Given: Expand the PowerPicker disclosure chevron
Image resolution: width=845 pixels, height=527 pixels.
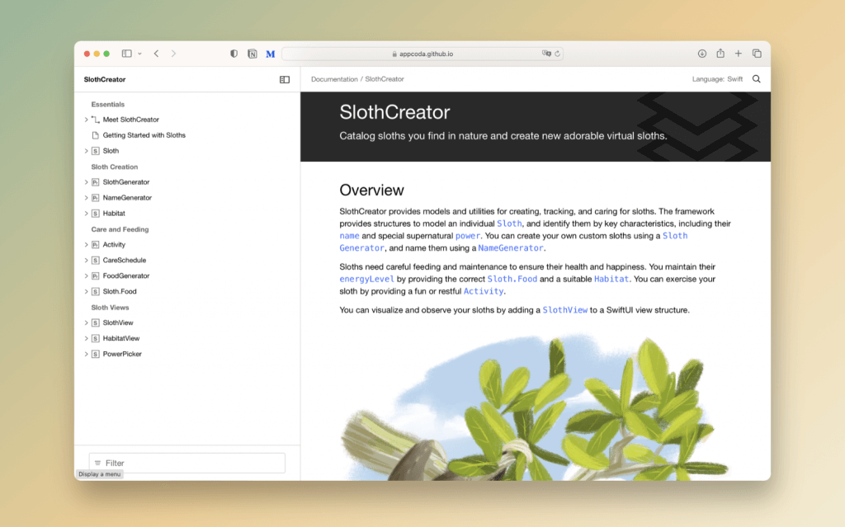Looking at the screenshot, I should point(86,355).
